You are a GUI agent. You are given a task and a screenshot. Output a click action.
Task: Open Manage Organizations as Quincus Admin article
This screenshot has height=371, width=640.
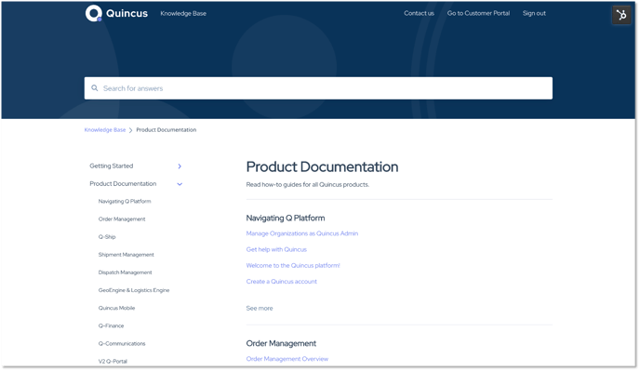[x=302, y=233]
